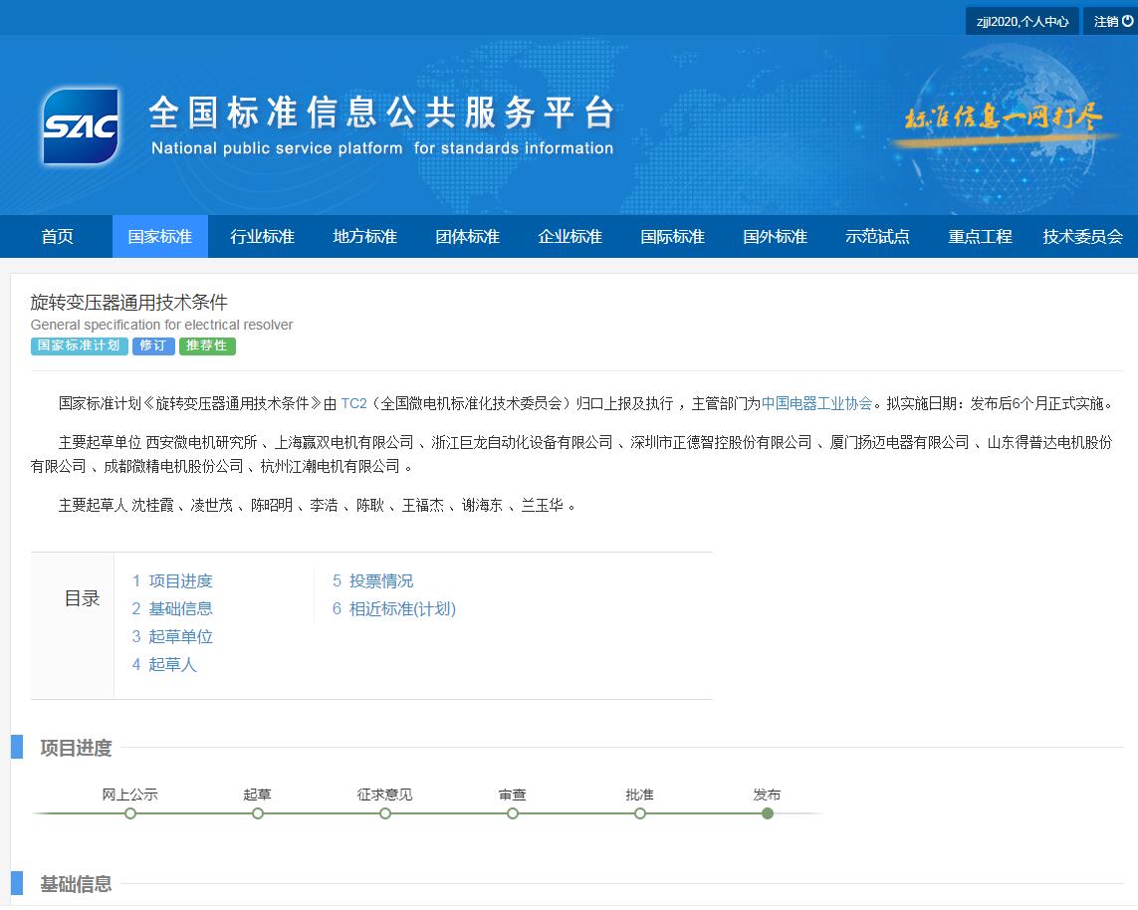Open the 中国电器工业协会 link

click(816, 403)
